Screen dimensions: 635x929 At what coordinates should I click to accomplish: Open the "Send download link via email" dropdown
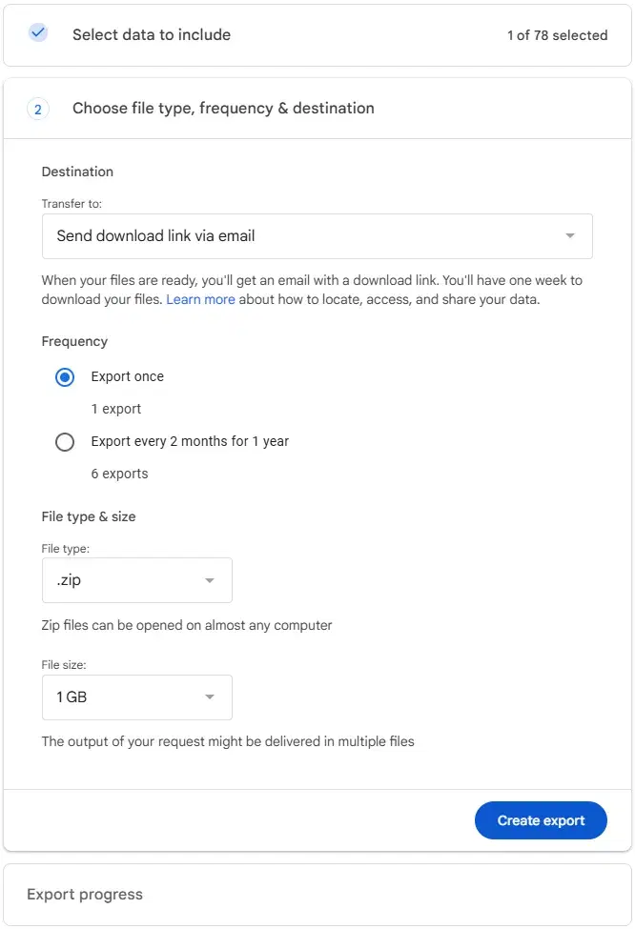coord(317,235)
